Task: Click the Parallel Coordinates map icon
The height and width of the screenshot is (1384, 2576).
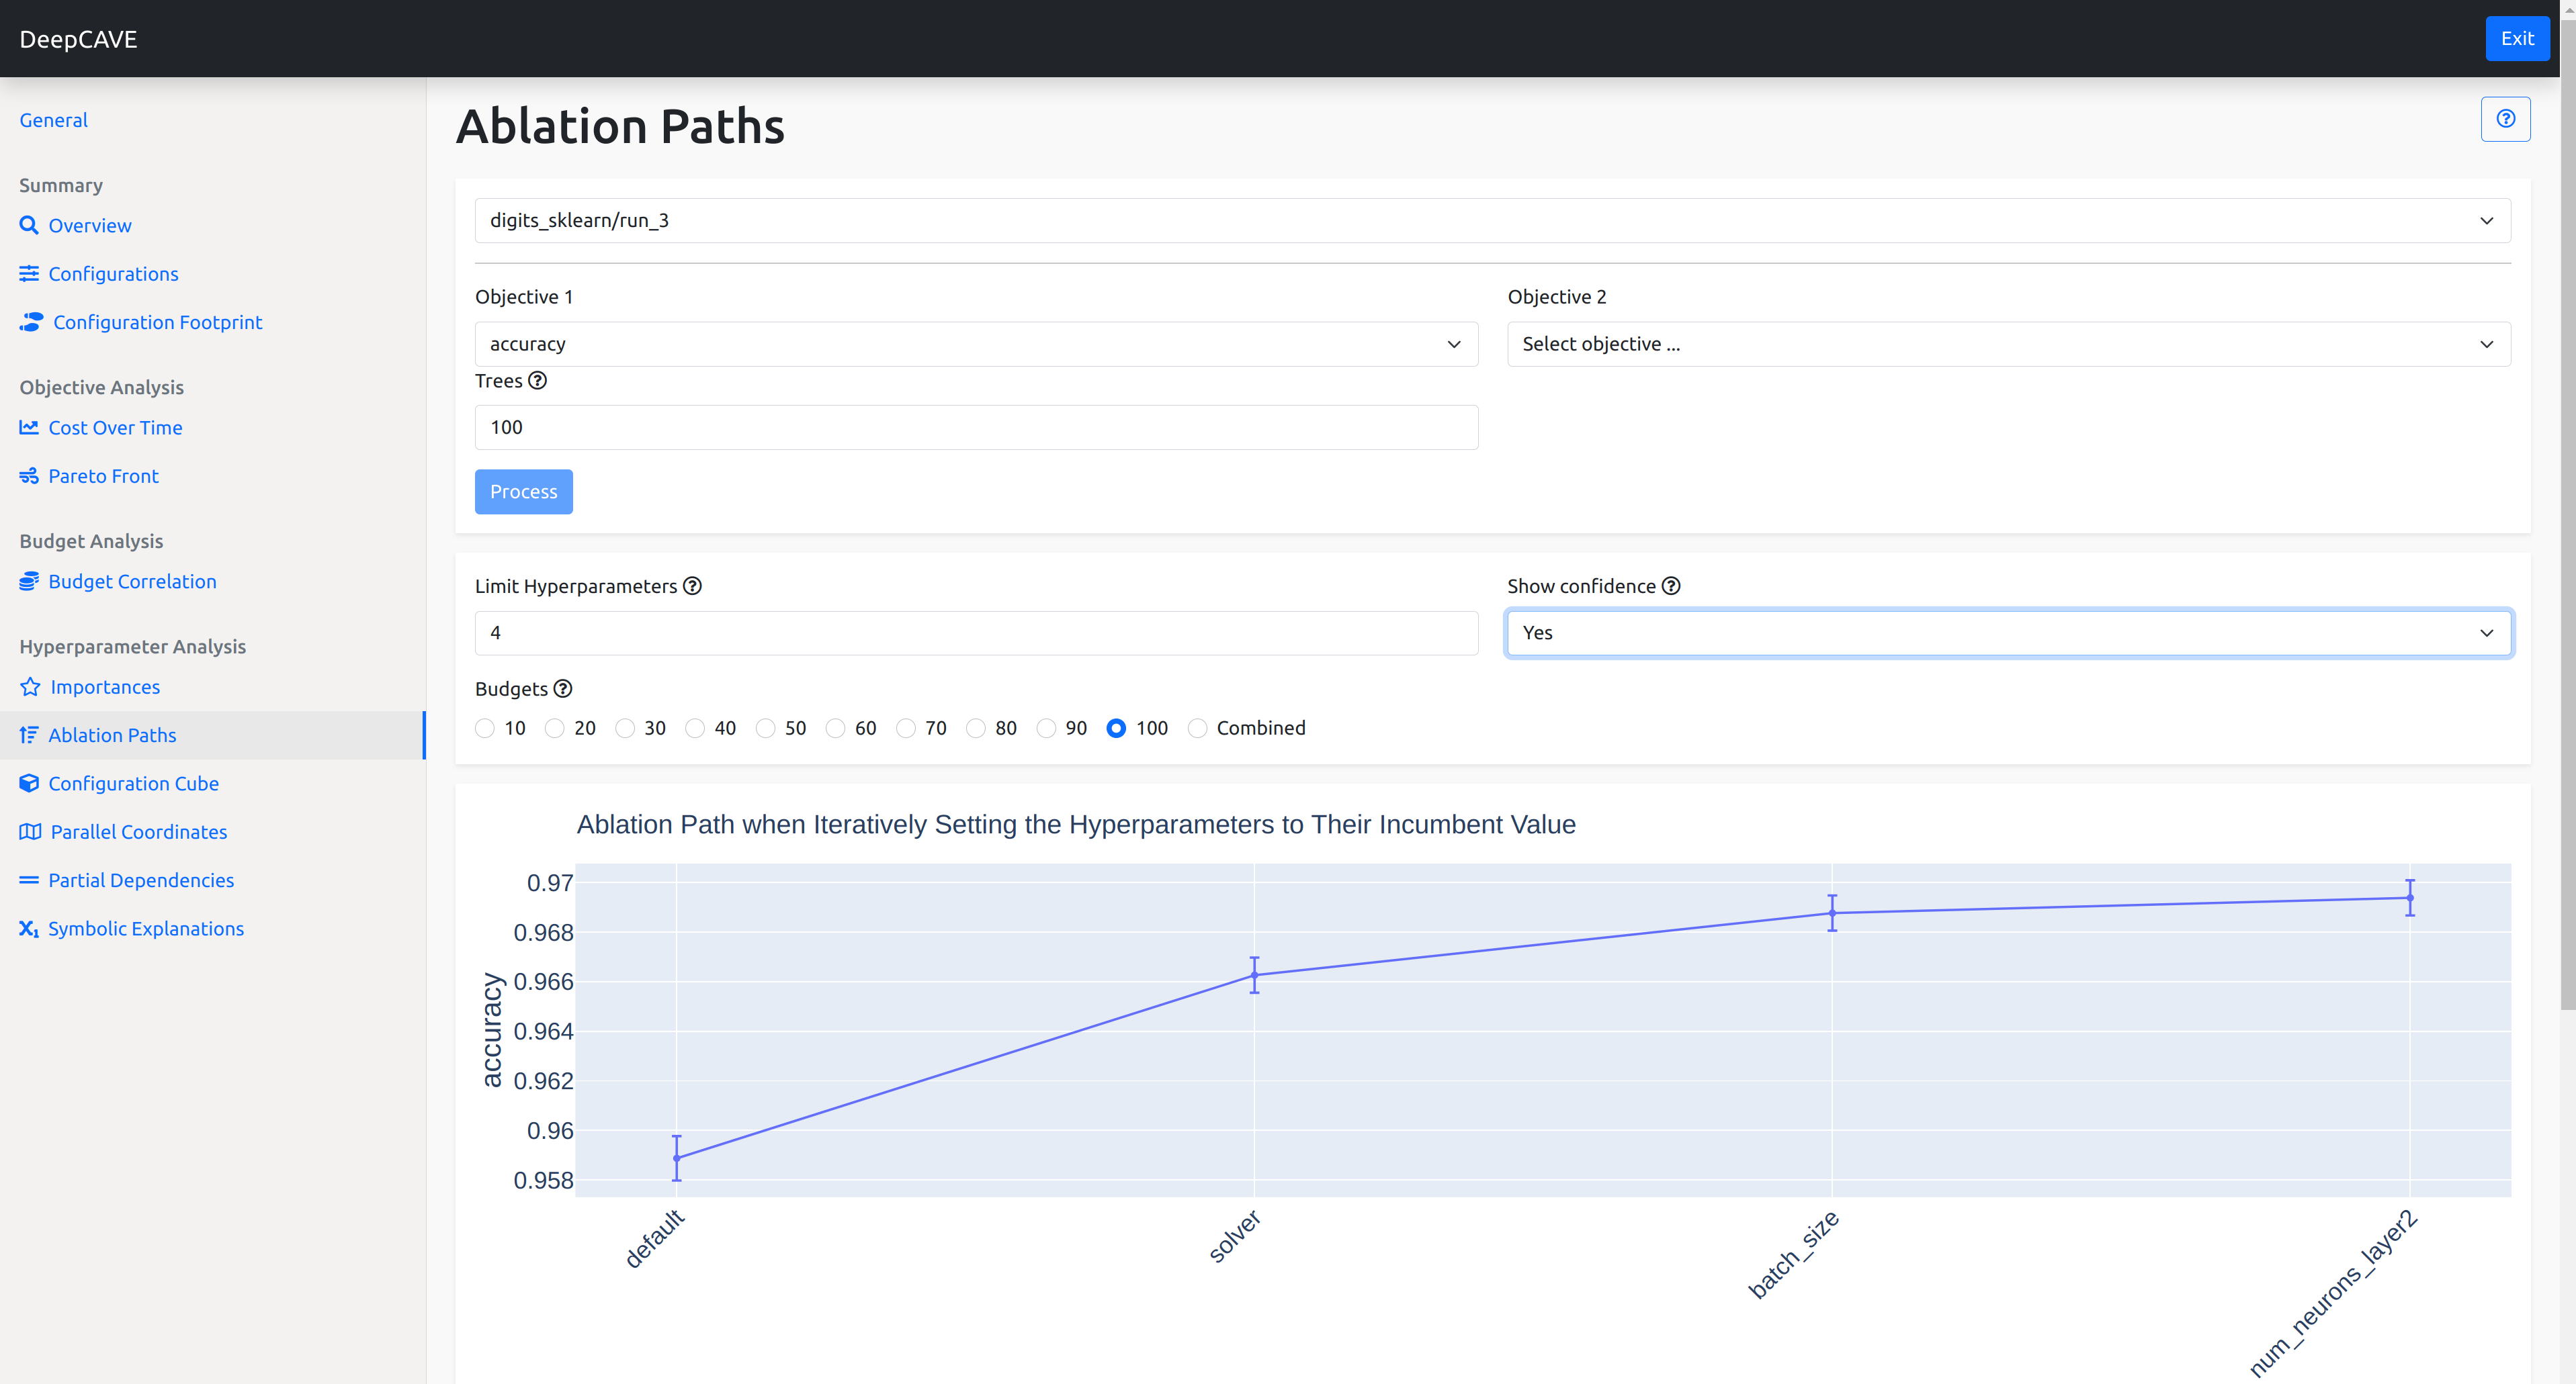Action: tap(30, 831)
